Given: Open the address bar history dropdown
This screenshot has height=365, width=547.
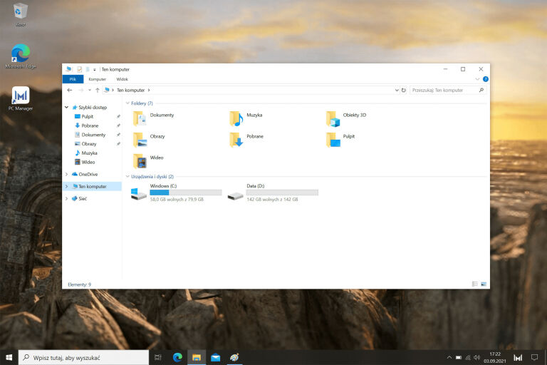Looking at the screenshot, I should click(x=397, y=90).
